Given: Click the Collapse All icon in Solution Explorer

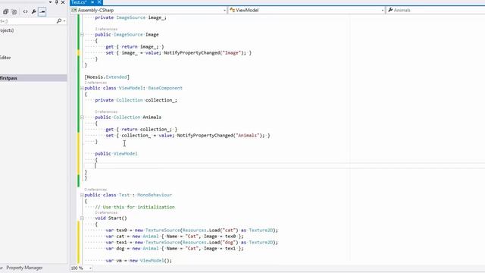Looking at the screenshot, I should coord(5,12).
